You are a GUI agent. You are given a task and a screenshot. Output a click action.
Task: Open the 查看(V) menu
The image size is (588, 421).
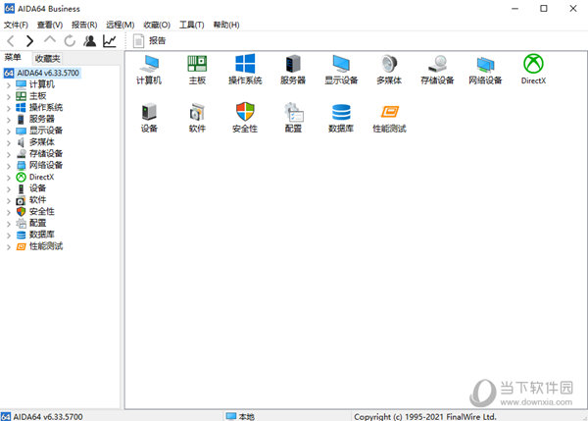point(50,25)
